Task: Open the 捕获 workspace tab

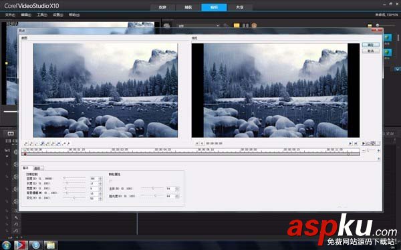Action: 188,7
